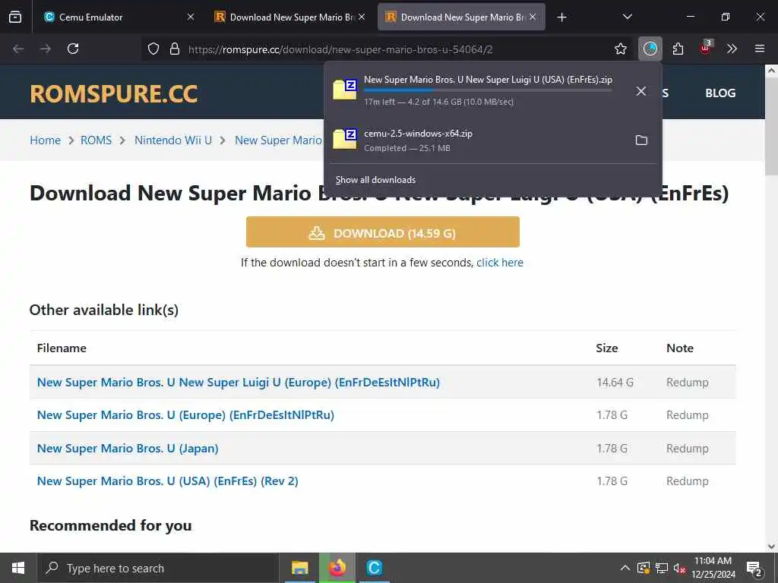Reload the current page
This screenshot has height=583, width=778.
73,49
